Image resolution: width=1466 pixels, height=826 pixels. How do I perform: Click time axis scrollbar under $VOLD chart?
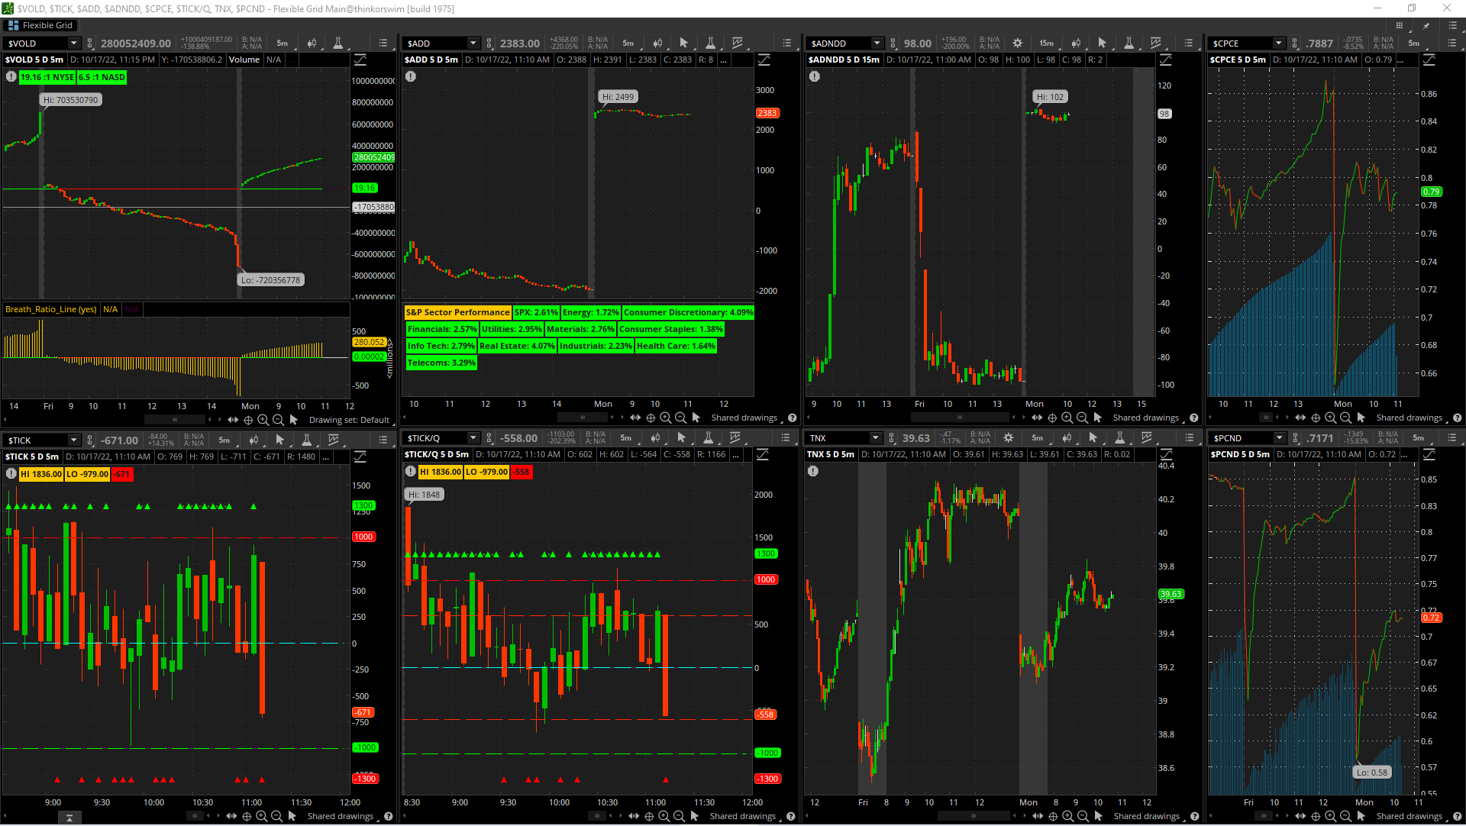coord(176,420)
